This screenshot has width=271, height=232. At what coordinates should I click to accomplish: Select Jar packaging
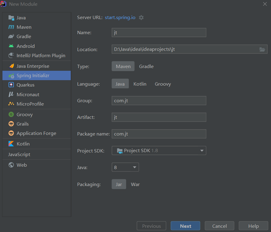(119, 184)
